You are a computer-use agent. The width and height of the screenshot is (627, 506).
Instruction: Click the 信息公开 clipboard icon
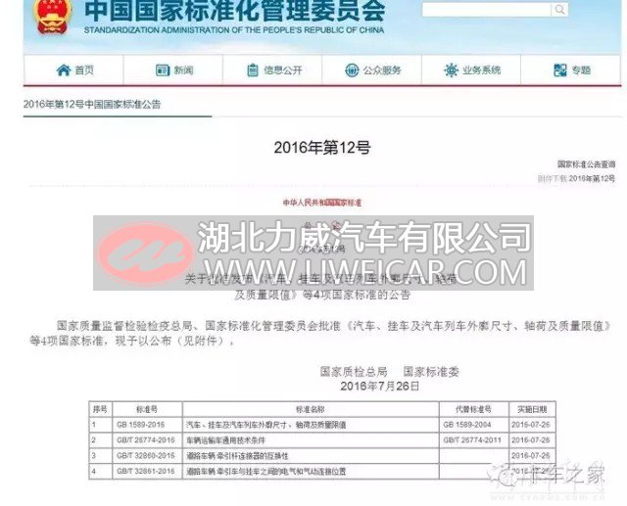click(x=253, y=70)
